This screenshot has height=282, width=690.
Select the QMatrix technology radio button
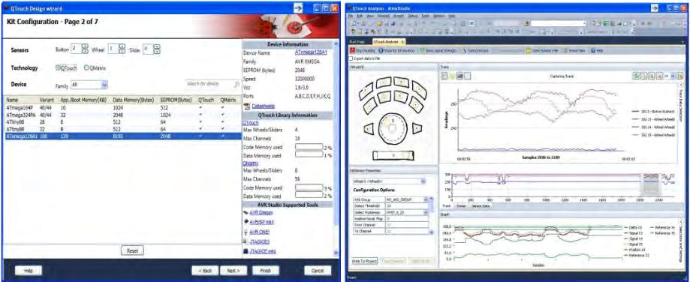pos(86,67)
